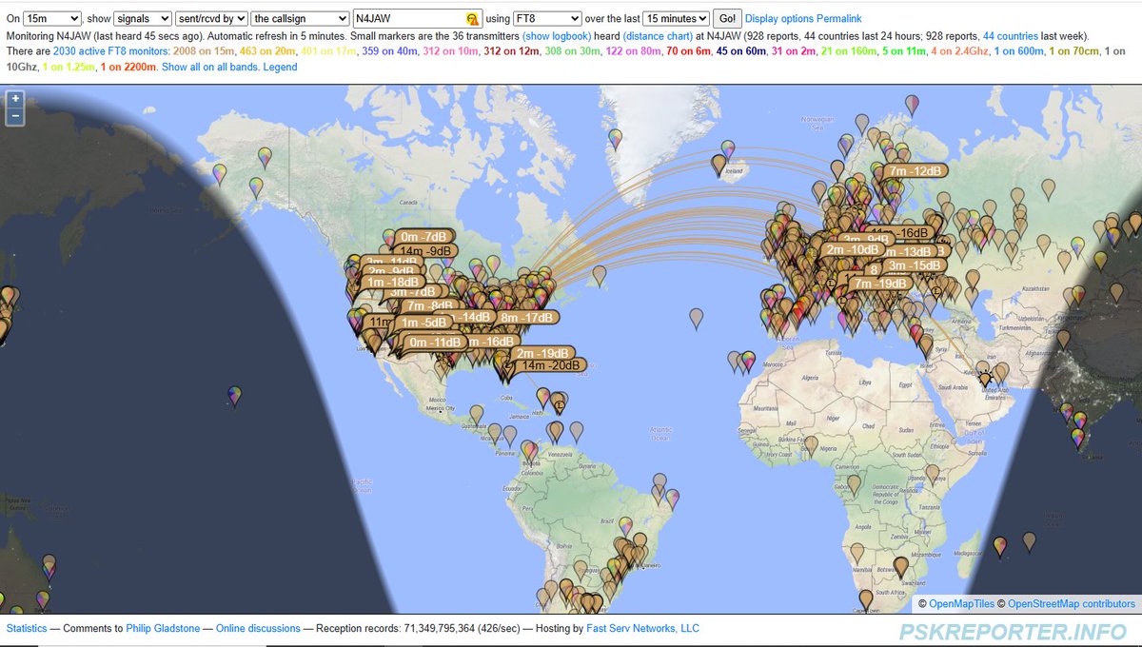The image size is (1142, 647).
Task: Zoom in on the map
Action: (x=15, y=99)
